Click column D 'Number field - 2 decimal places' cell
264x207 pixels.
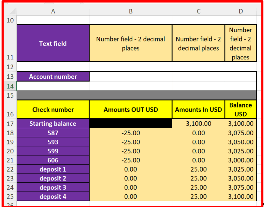coord(241,43)
